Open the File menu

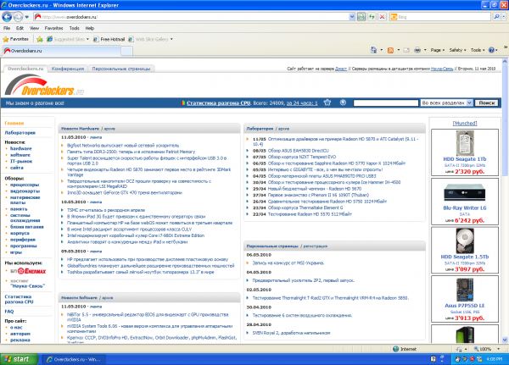tap(7, 28)
